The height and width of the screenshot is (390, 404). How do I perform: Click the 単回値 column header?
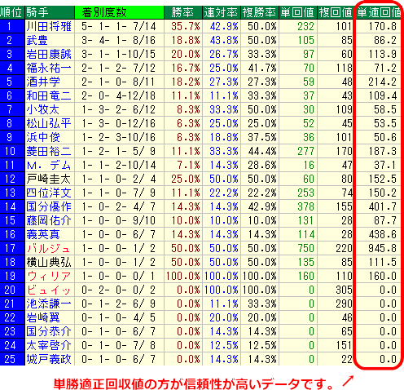coord(298,12)
